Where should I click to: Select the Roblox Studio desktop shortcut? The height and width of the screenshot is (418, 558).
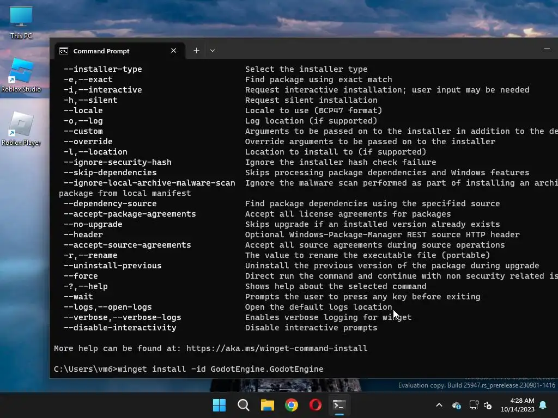pos(21,76)
